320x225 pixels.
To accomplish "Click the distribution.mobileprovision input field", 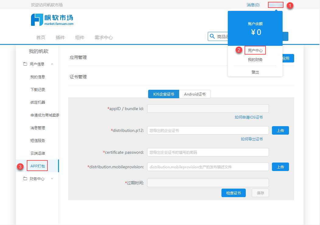I will pyautogui.click(x=208, y=167).
